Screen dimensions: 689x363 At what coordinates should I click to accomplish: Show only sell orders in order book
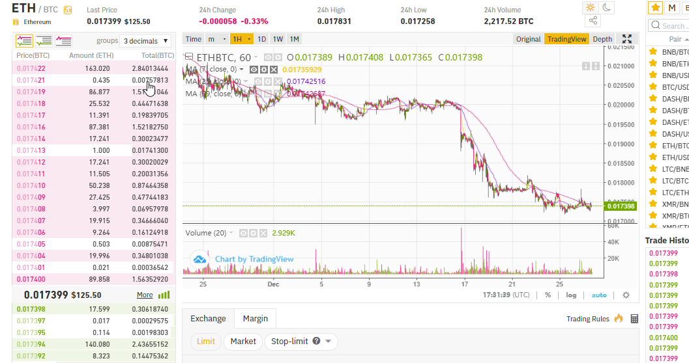[64, 41]
